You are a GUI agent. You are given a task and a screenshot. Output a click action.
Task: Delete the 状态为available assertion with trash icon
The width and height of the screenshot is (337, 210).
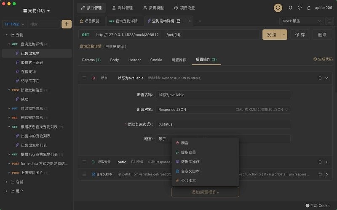pyautogui.click(x=320, y=78)
